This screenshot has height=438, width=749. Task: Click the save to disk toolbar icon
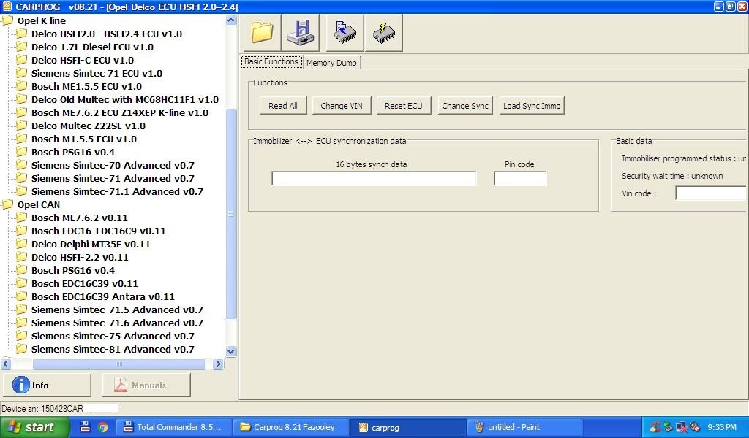(301, 32)
